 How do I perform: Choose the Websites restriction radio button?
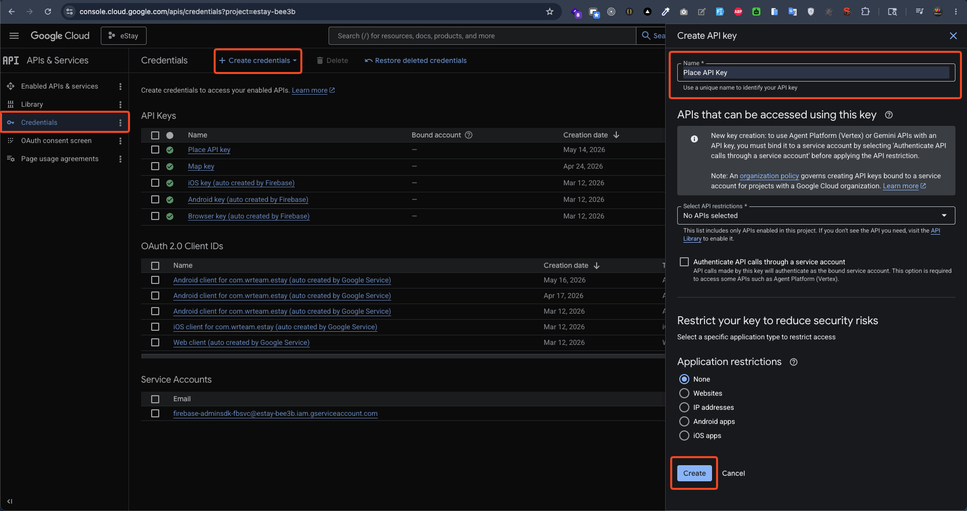(684, 393)
